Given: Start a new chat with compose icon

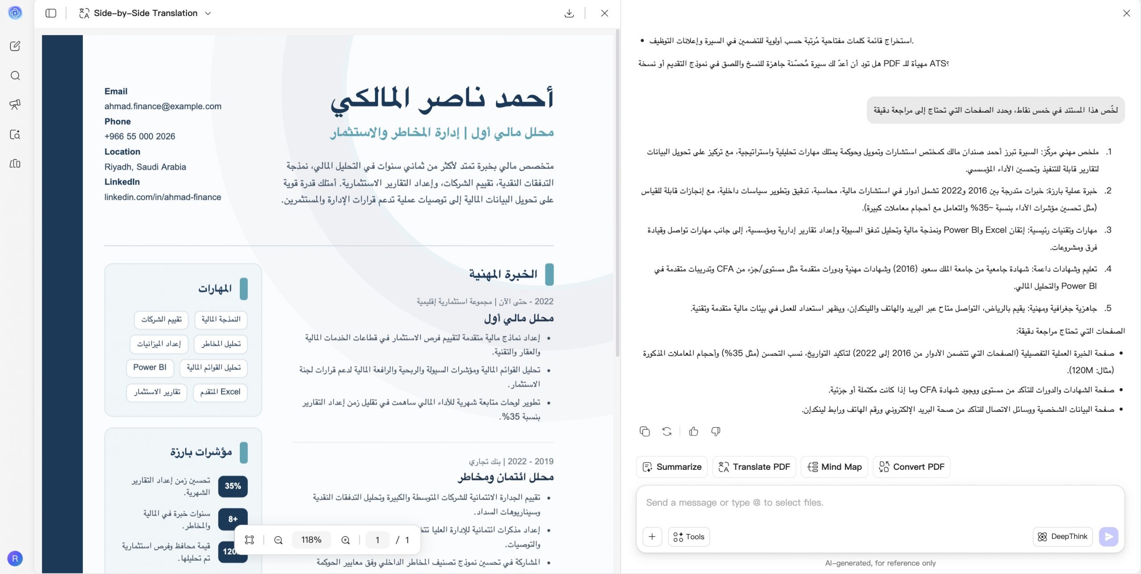Looking at the screenshot, I should tap(15, 46).
